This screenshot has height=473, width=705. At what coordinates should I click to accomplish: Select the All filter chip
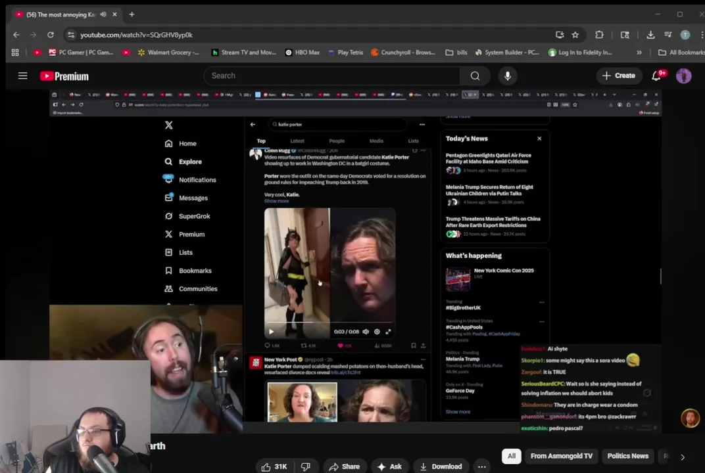pos(512,456)
